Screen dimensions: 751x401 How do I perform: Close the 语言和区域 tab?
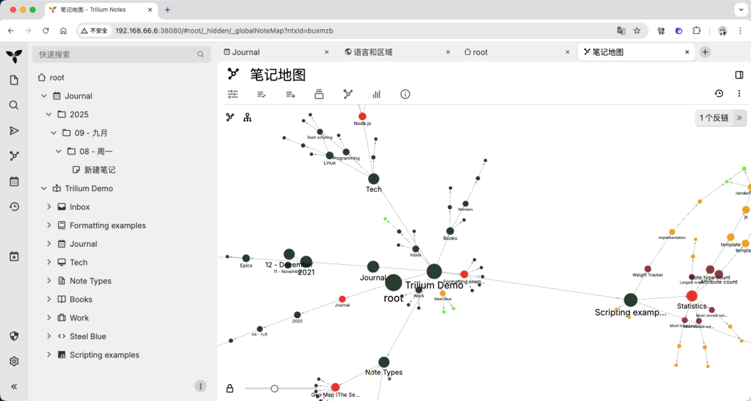(448, 52)
